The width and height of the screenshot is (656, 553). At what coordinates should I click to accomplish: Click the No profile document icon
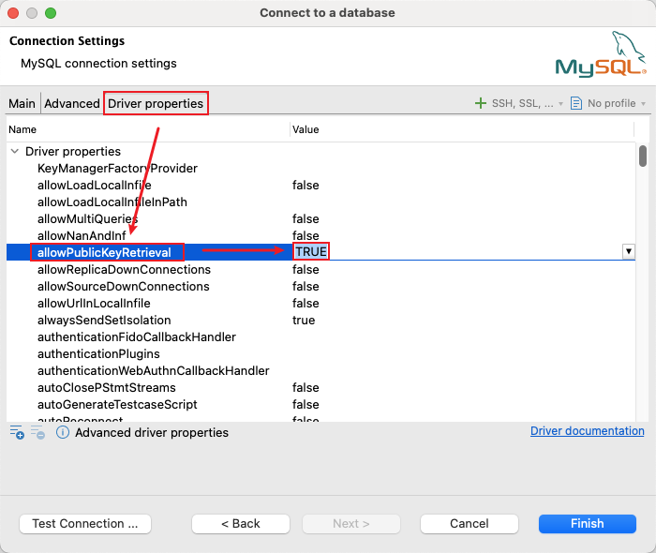(576, 103)
